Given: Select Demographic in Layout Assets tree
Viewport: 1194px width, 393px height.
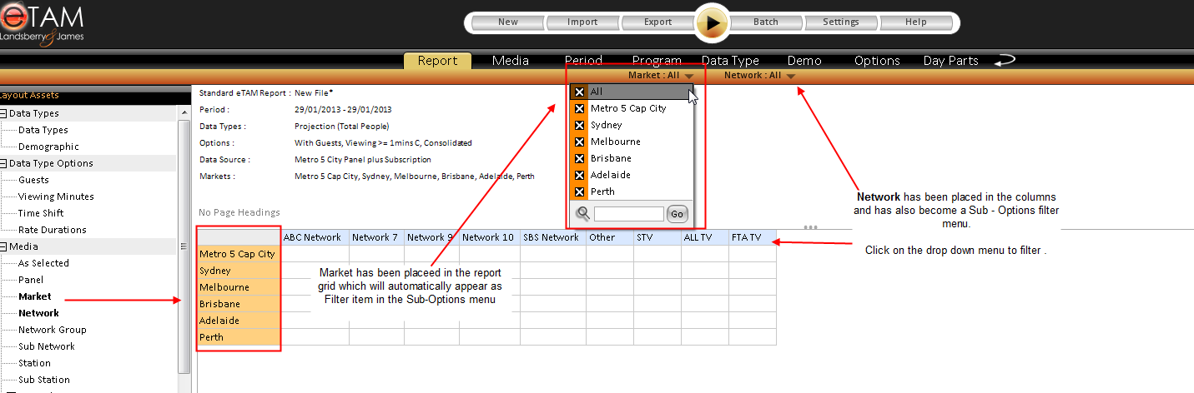Looking at the screenshot, I should coord(48,147).
